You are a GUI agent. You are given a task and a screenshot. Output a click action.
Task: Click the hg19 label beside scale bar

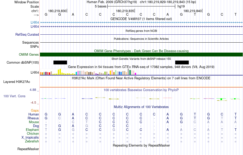181,6
